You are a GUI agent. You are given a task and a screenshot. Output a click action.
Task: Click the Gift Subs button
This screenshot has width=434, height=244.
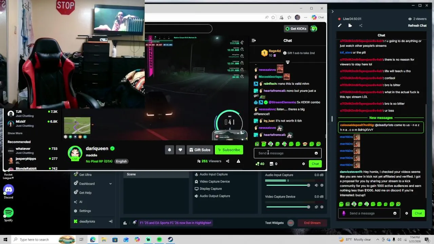click(x=200, y=150)
